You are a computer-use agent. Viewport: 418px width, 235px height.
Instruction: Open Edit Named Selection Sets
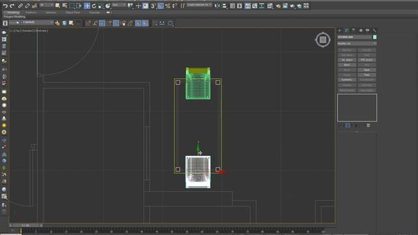[x=183, y=6]
